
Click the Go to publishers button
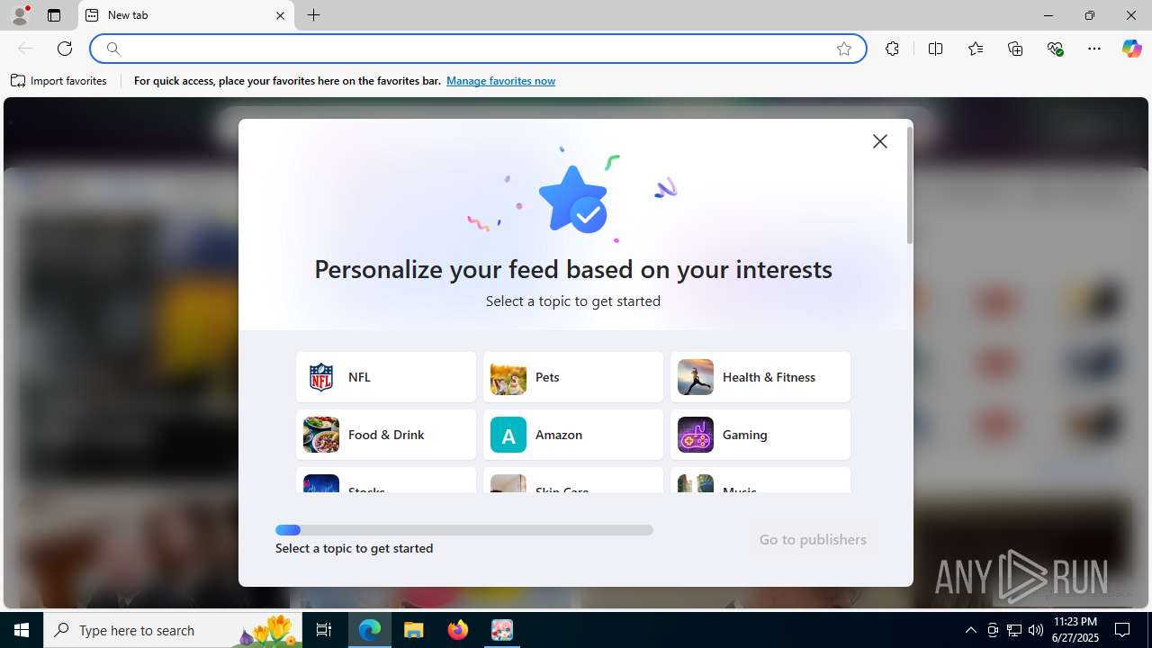[813, 539]
